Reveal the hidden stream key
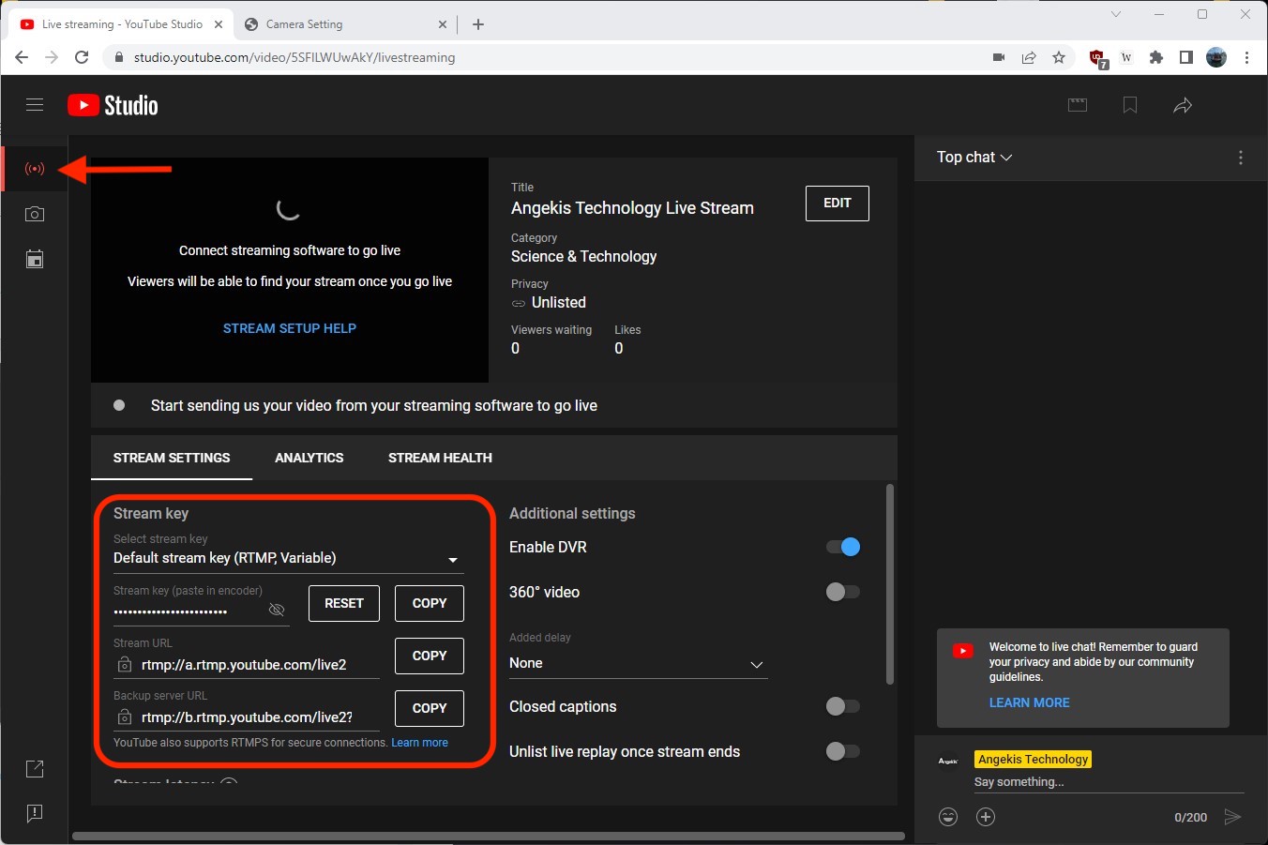The image size is (1268, 845). pos(277,610)
